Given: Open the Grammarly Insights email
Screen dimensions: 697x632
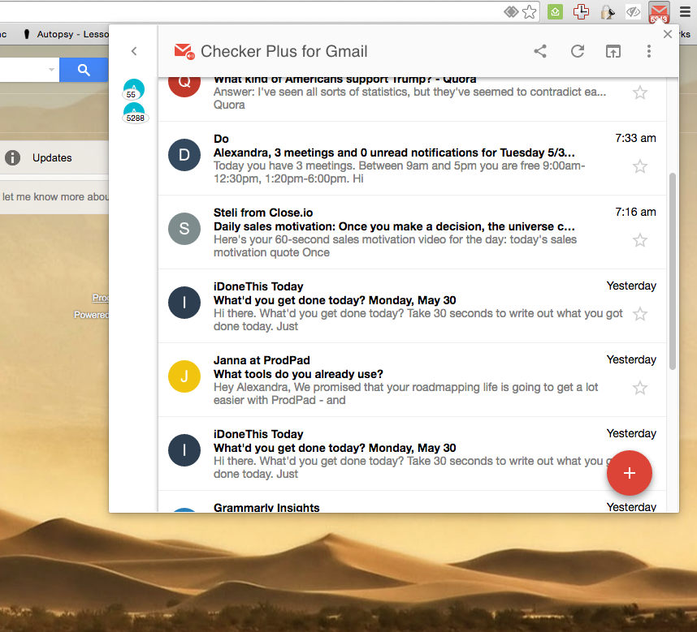Looking at the screenshot, I should pyautogui.click(x=412, y=502).
